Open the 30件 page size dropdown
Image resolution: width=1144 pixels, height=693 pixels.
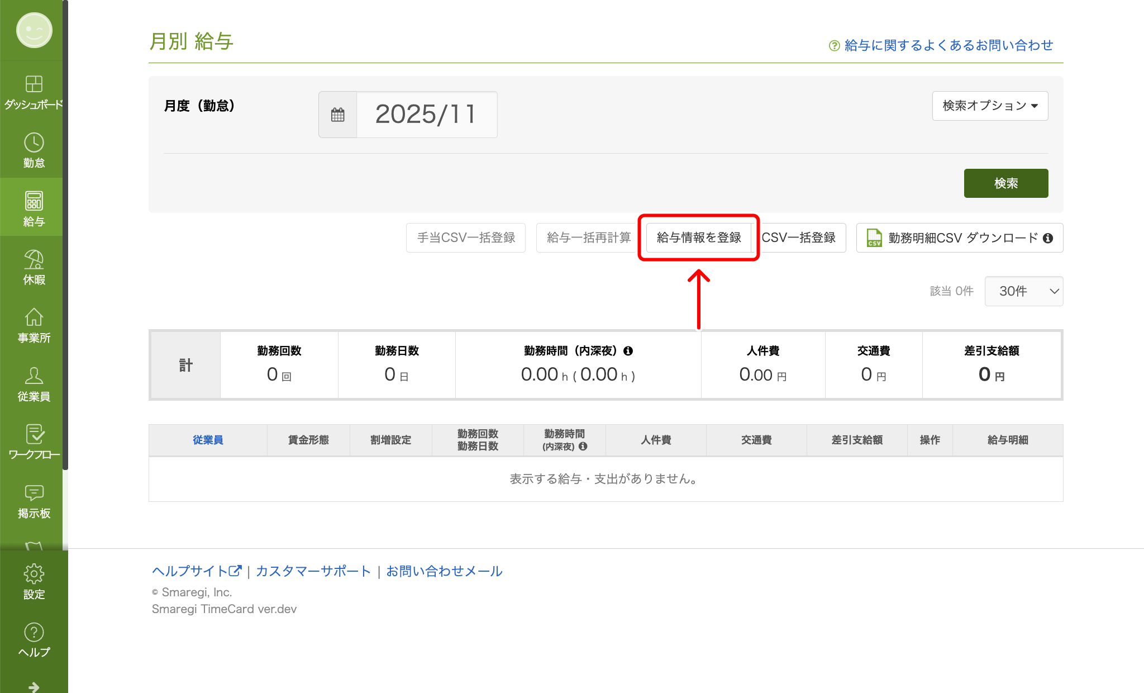1023,291
